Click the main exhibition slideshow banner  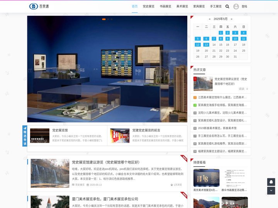[107, 69]
